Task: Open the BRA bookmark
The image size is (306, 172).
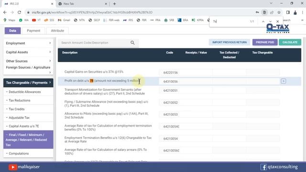Action: point(183,20)
